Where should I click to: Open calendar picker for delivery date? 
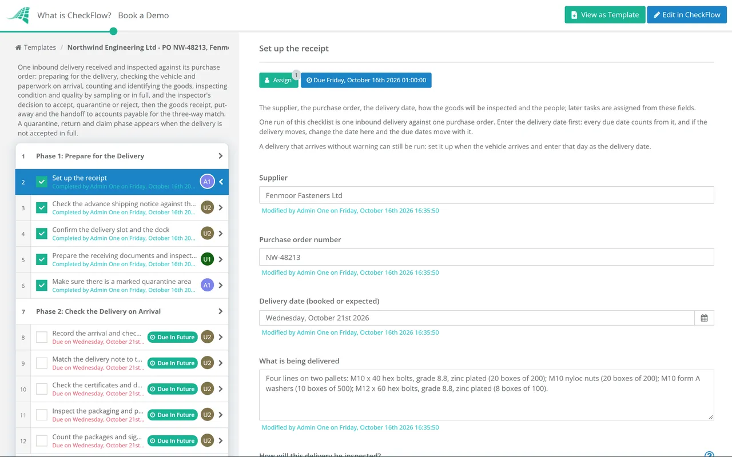[704, 318]
